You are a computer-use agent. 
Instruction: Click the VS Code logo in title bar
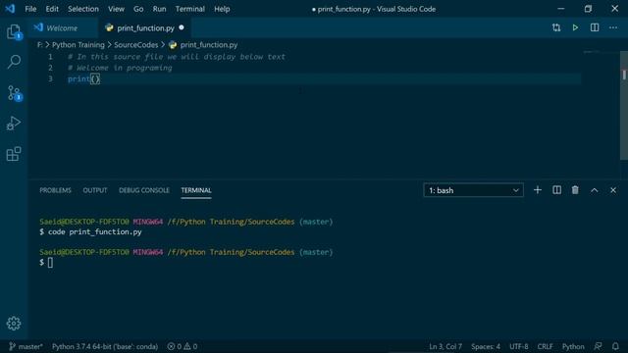tap(10, 9)
